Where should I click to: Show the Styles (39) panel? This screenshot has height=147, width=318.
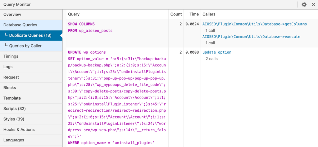click(31, 119)
